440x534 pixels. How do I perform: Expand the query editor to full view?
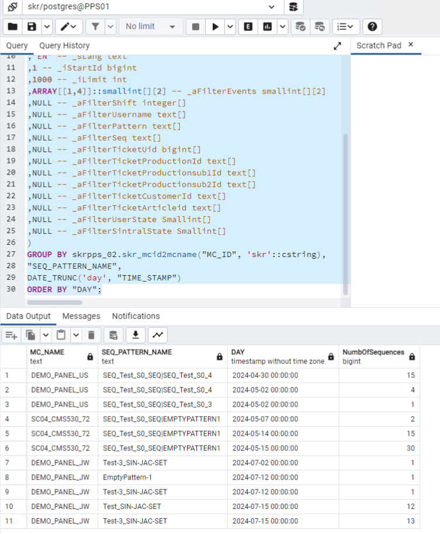tap(337, 46)
